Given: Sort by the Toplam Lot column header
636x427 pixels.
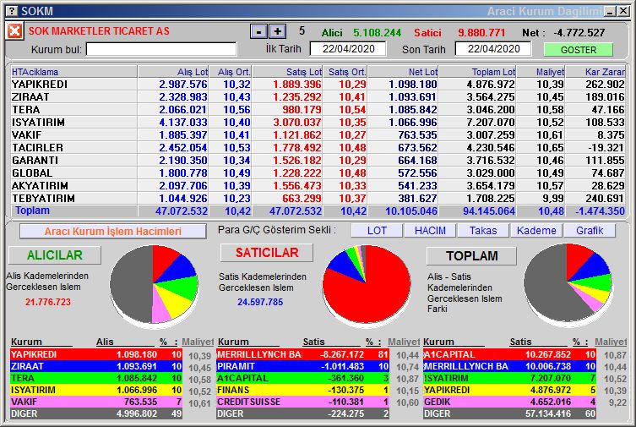Looking at the screenshot, I should tap(477, 72).
